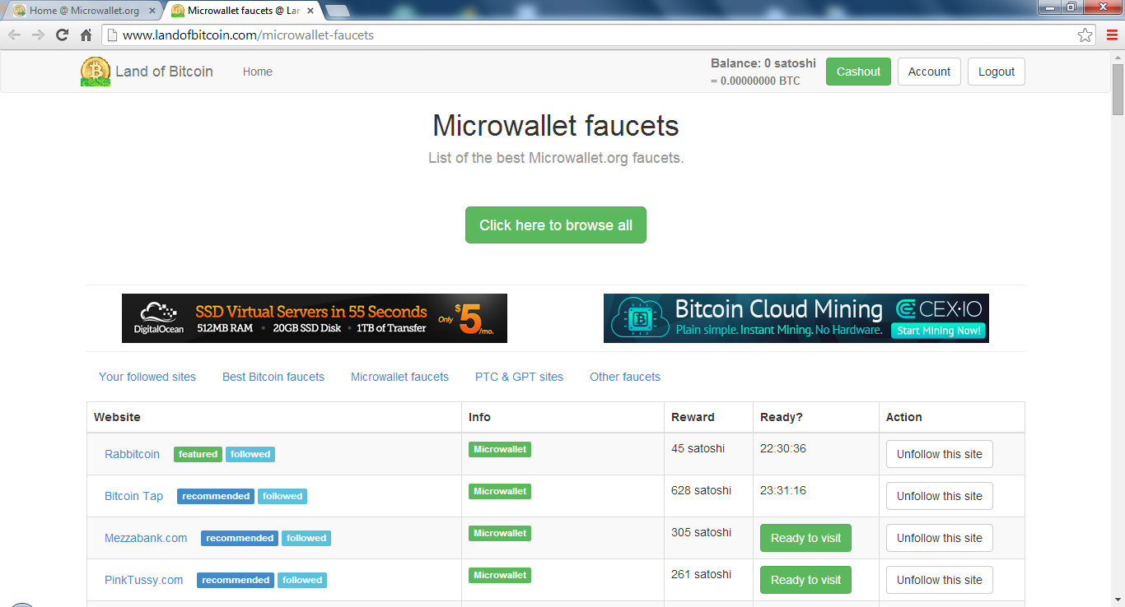Unfollow the Rabbitcoin site
This screenshot has width=1125, height=607.
pyautogui.click(x=940, y=454)
